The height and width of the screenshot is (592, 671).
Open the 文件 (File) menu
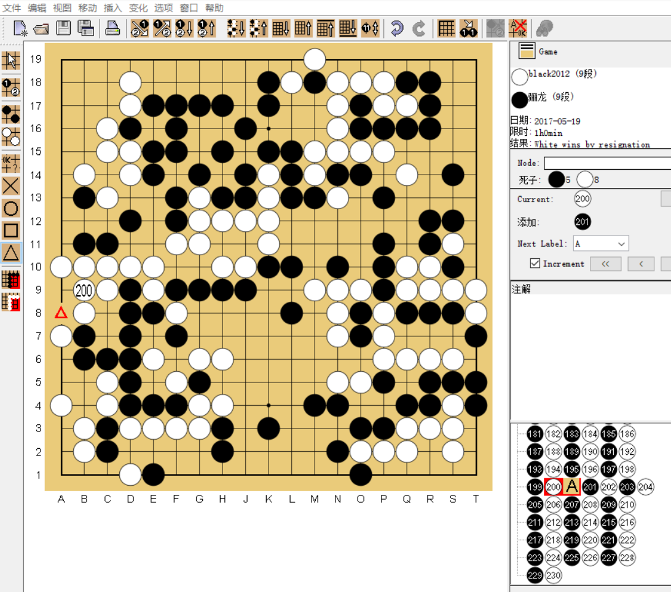[x=12, y=8]
